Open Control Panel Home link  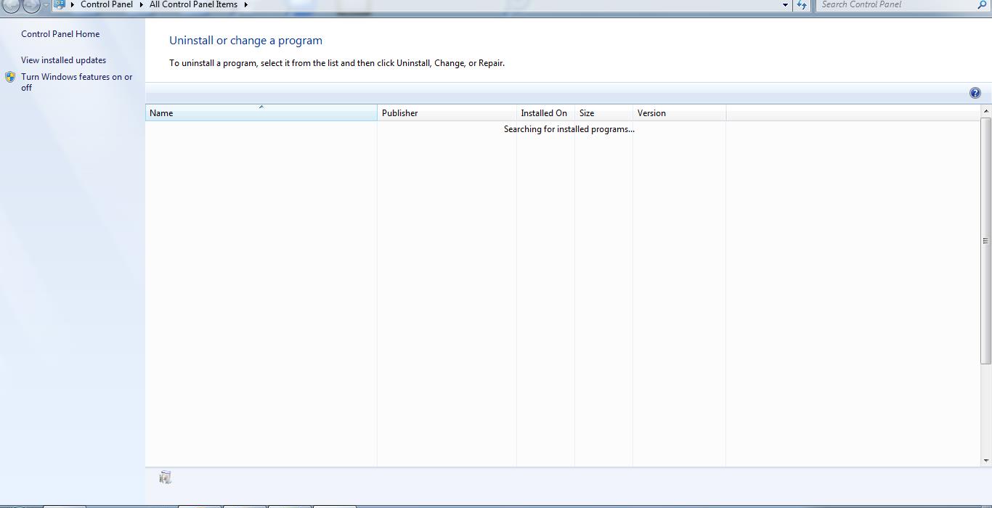click(60, 34)
